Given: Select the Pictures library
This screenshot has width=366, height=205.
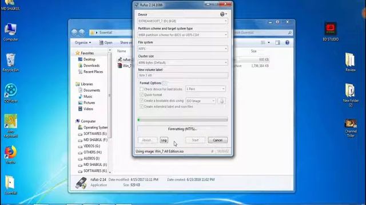Looking at the screenshot, I should [x=89, y=102].
